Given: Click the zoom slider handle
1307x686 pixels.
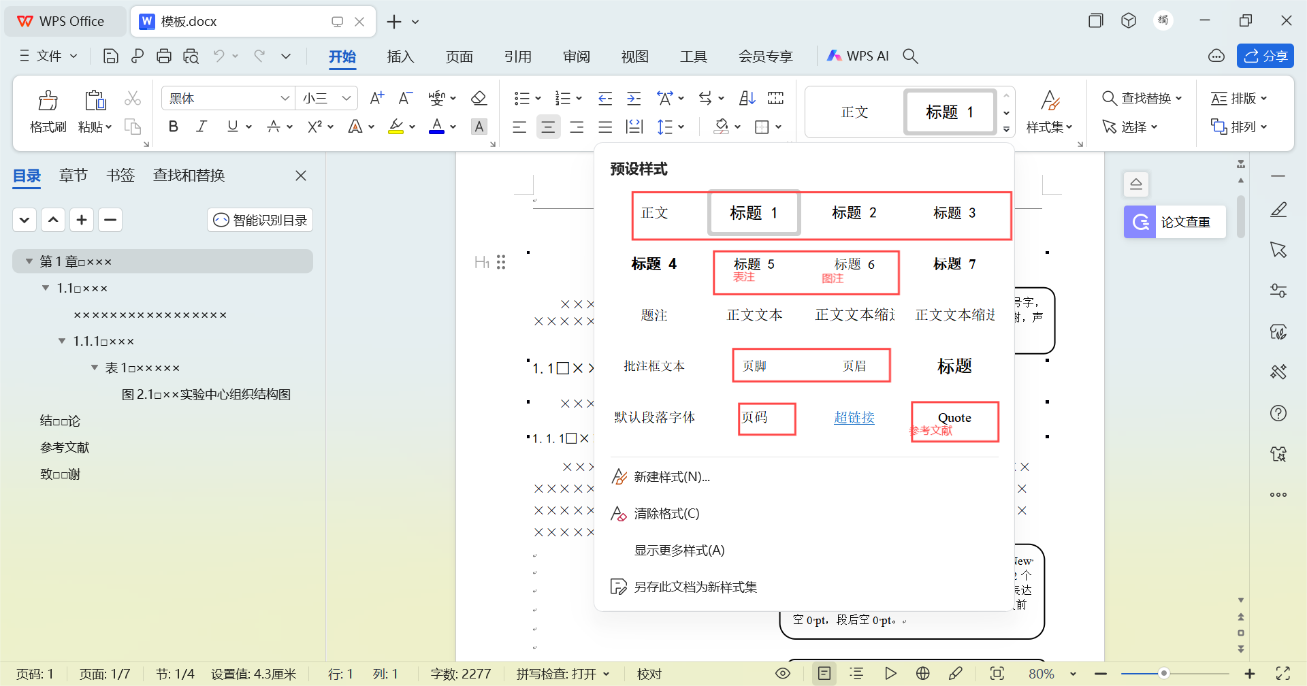Looking at the screenshot, I should coord(1164,674).
